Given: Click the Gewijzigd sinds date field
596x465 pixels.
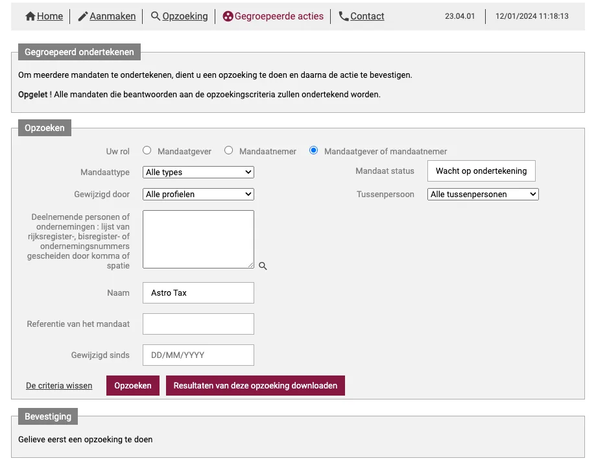Looking at the screenshot, I should point(198,355).
